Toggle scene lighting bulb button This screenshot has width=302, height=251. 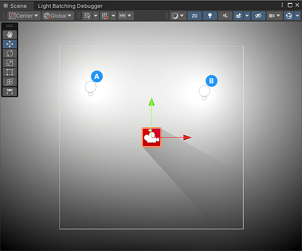click(210, 16)
